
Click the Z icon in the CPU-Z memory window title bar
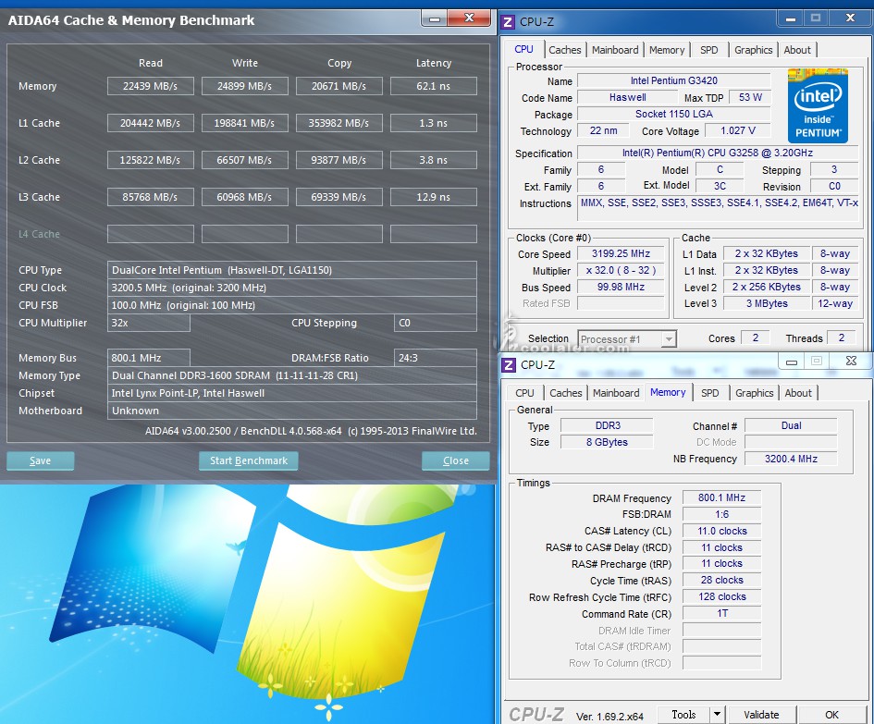point(509,364)
